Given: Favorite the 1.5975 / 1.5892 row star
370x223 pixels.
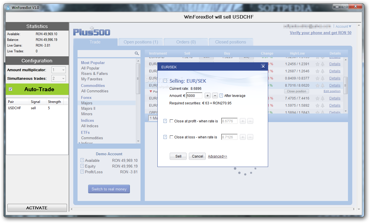Looking at the screenshot, I should 317,105.
